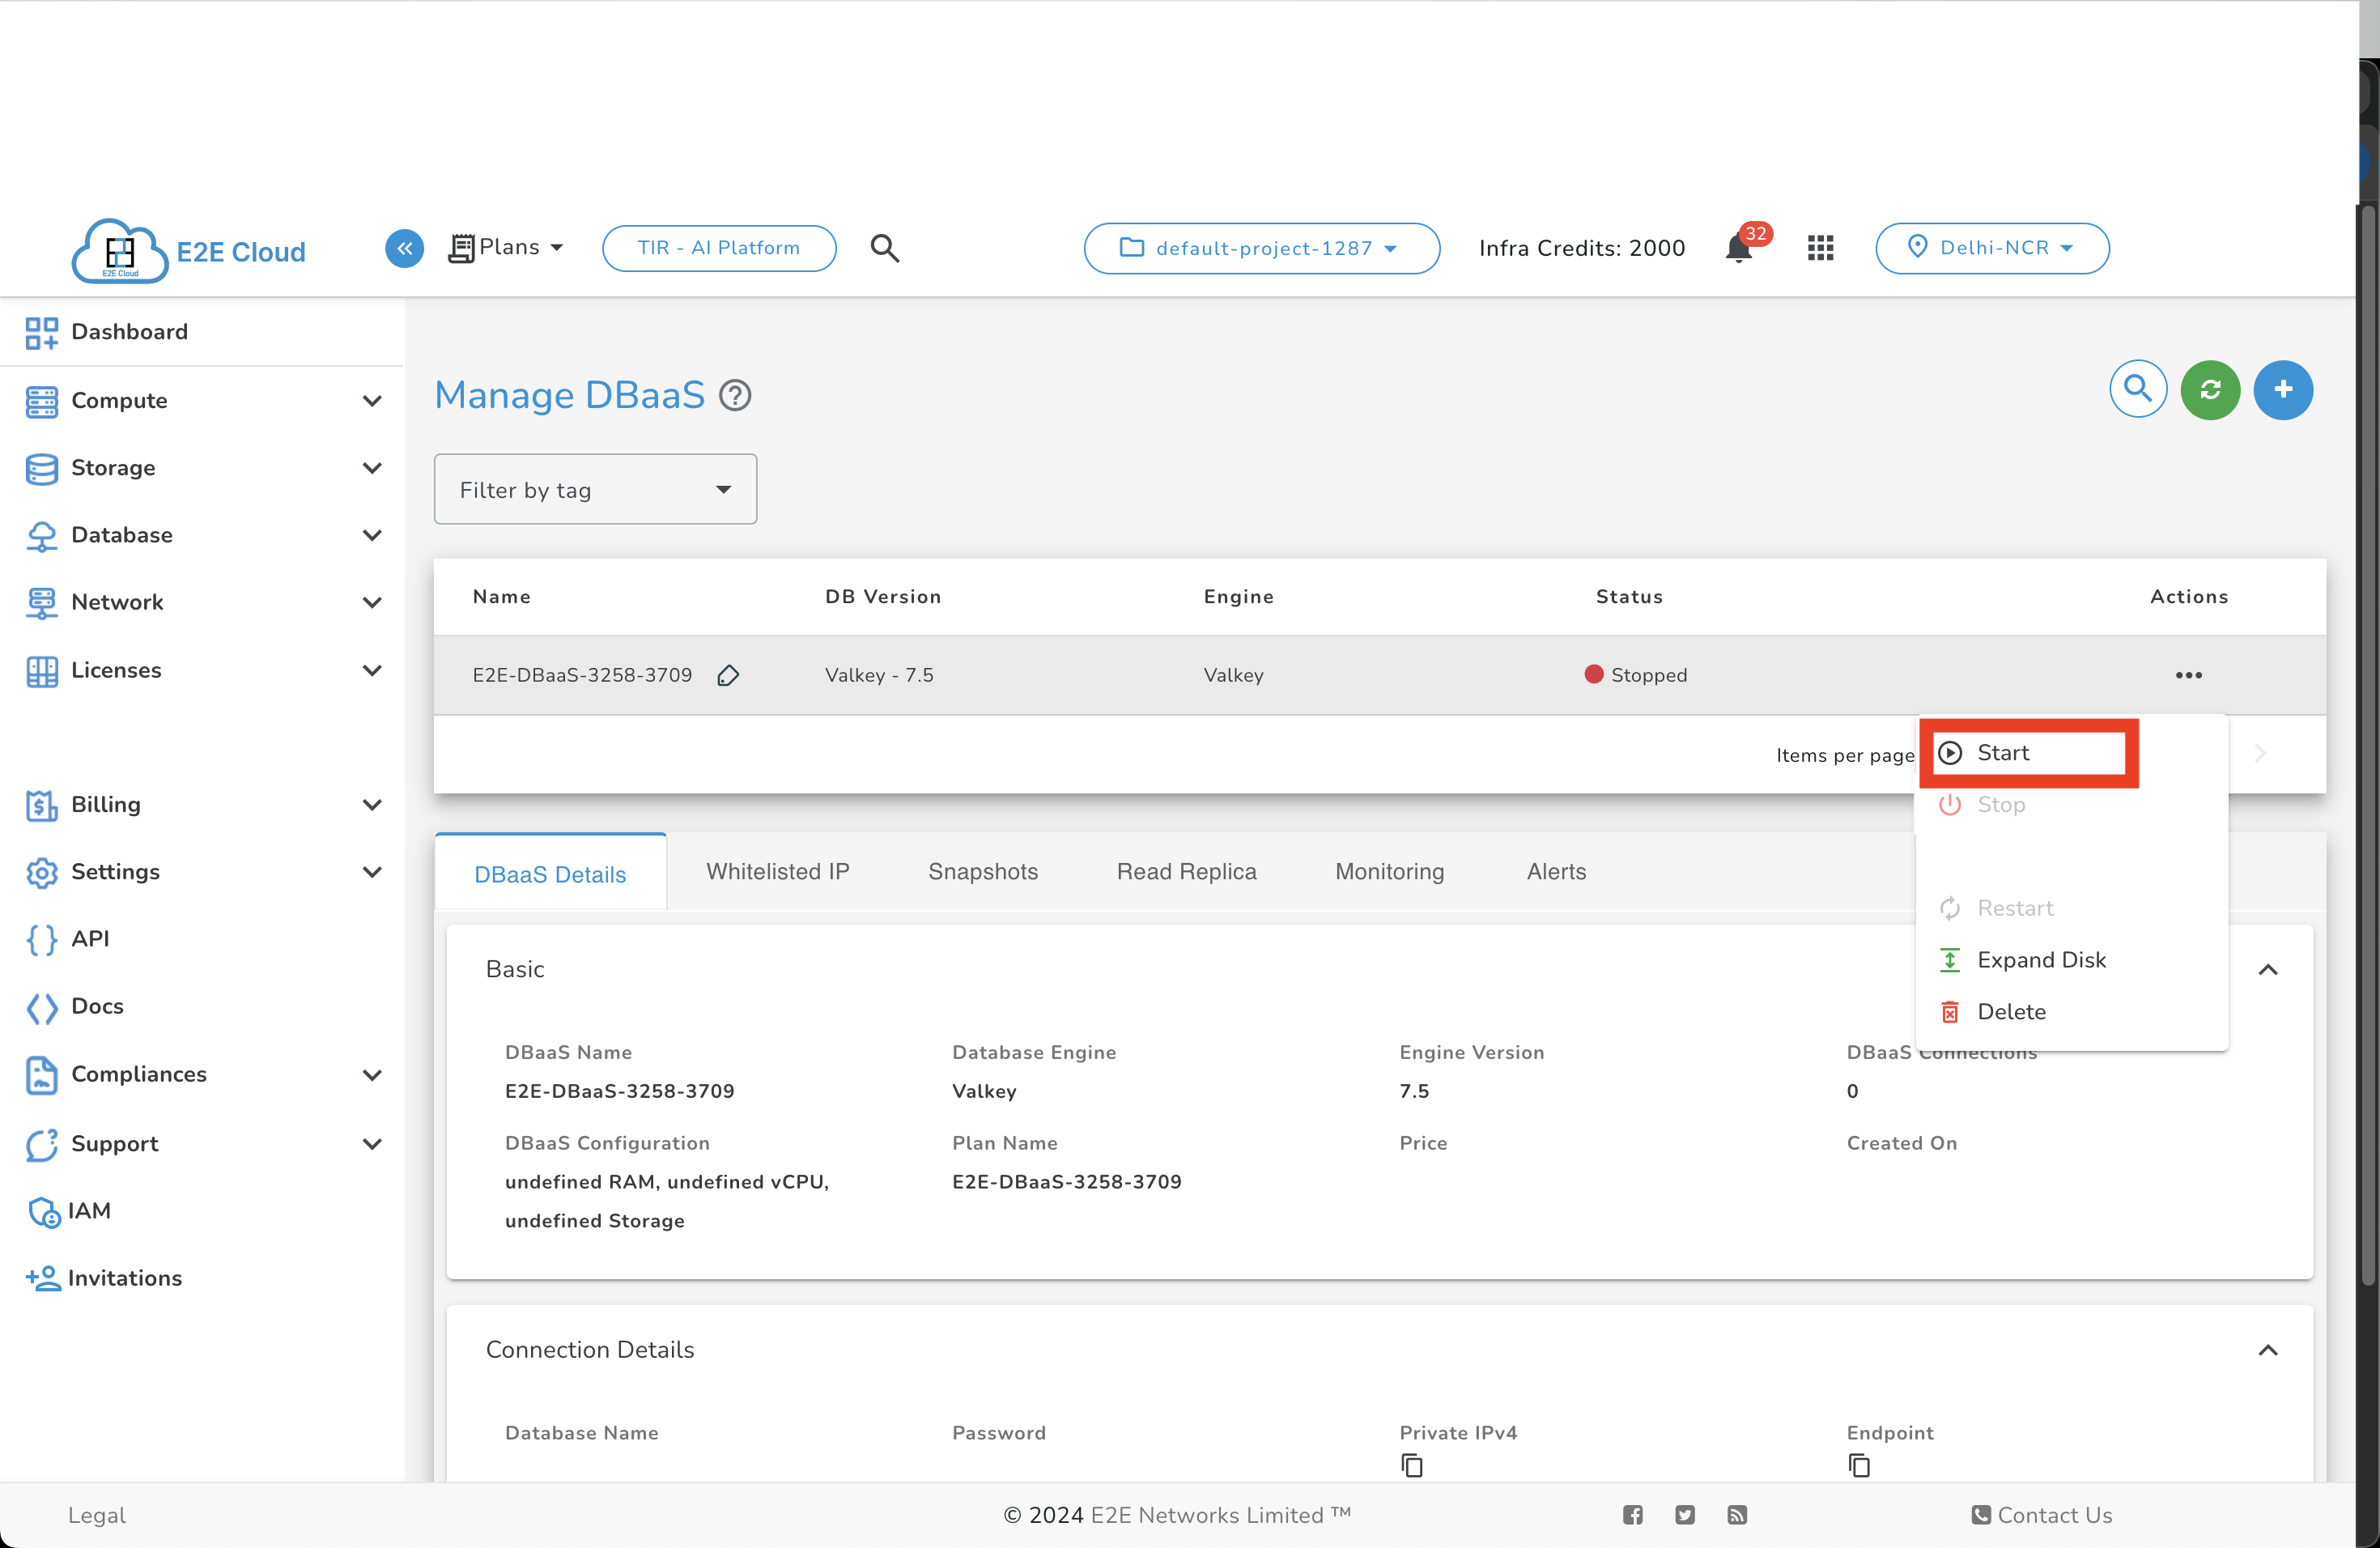The width and height of the screenshot is (2380, 1548).
Task: Switch to the Whitelisted IP tab
Action: (777, 872)
